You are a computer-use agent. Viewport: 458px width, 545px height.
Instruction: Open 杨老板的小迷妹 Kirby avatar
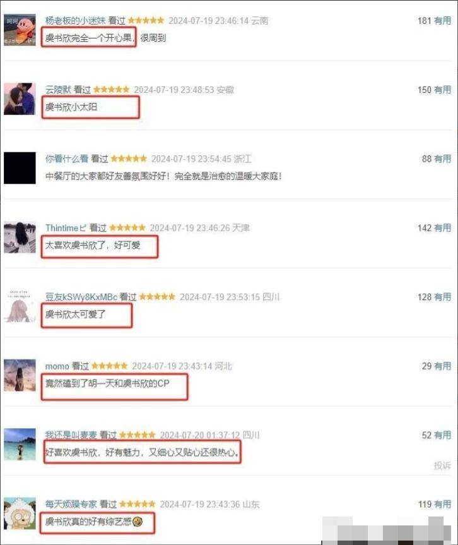[x=20, y=30]
